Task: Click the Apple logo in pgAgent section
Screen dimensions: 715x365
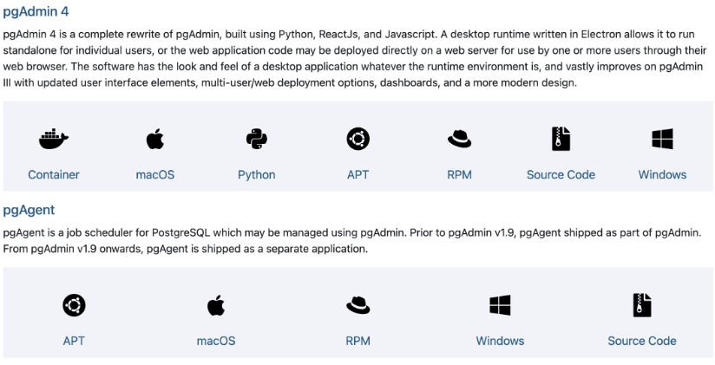Action: (x=216, y=305)
